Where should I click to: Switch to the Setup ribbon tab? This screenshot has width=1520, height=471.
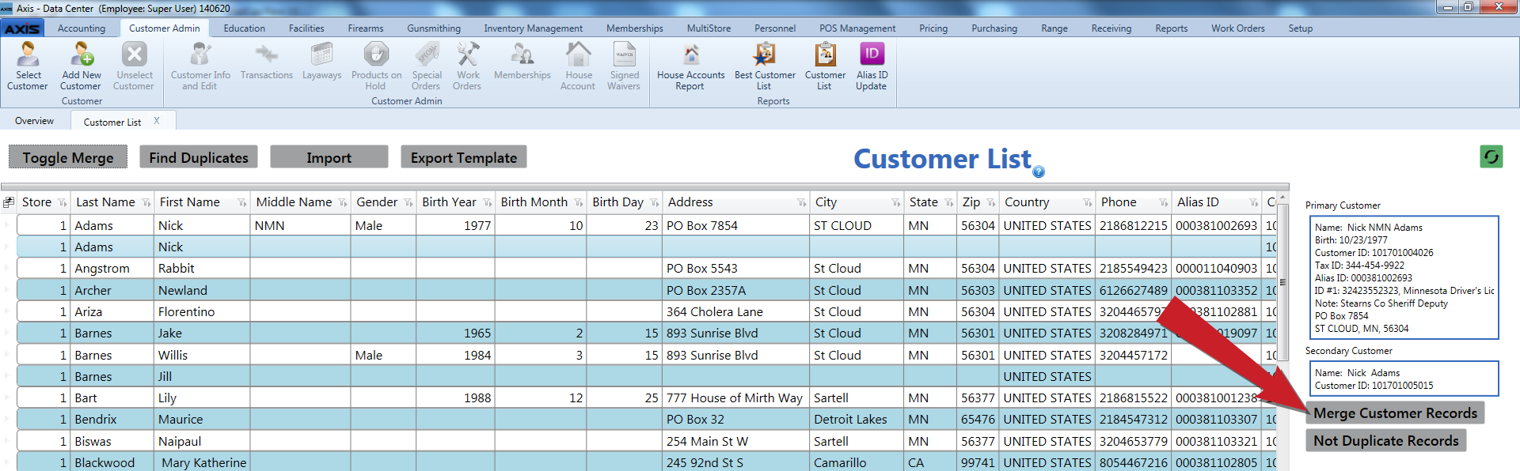click(x=1301, y=28)
